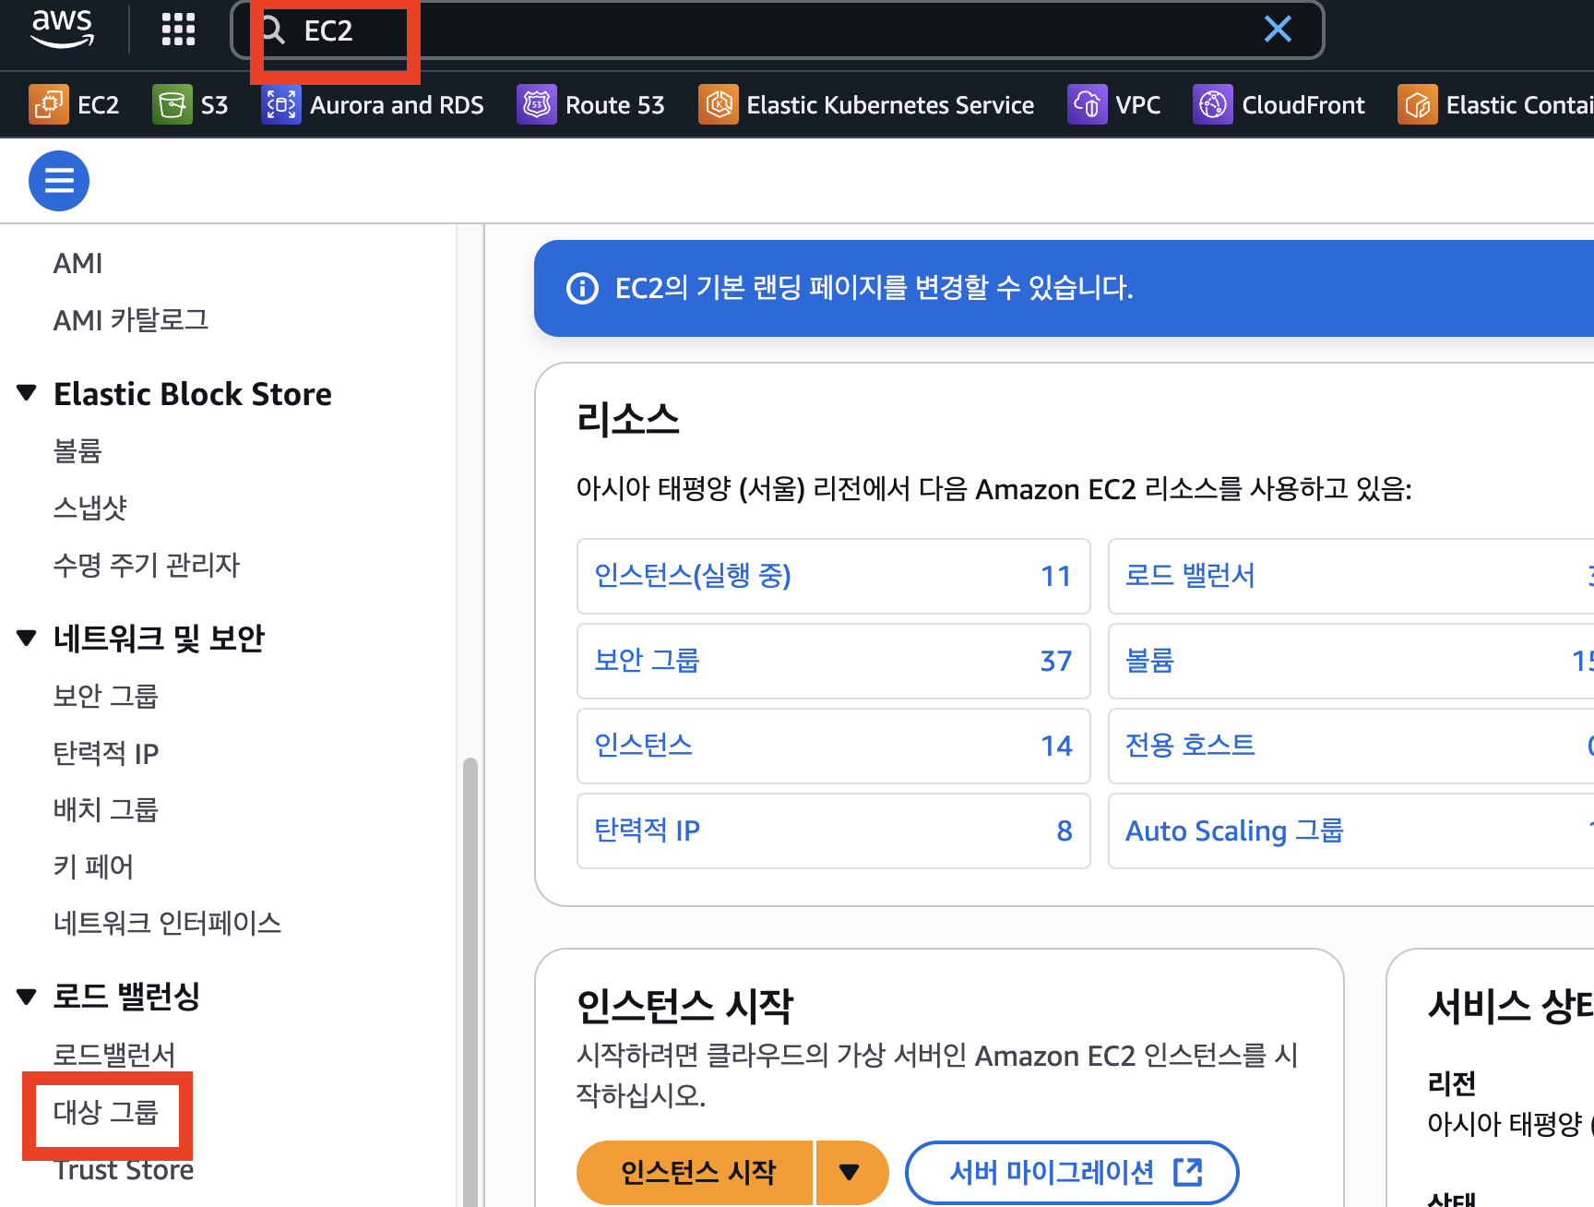Open 로드 밸런서 resource card
Image resolution: width=1594 pixels, height=1207 pixels.
coord(1351,576)
